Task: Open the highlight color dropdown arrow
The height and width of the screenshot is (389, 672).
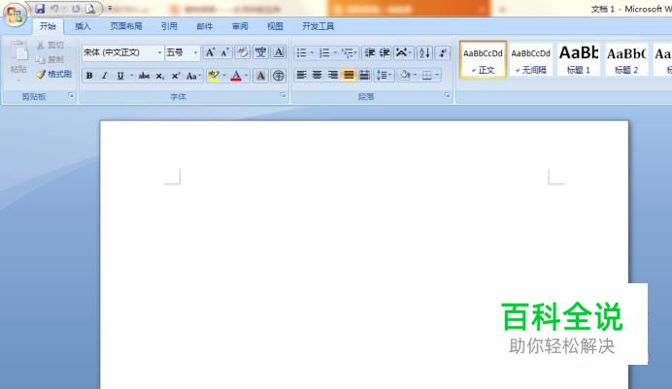Action: pyautogui.click(x=224, y=76)
